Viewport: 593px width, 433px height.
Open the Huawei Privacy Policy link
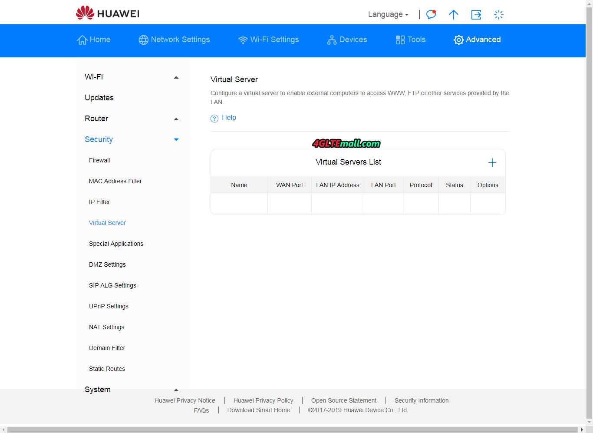[263, 400]
